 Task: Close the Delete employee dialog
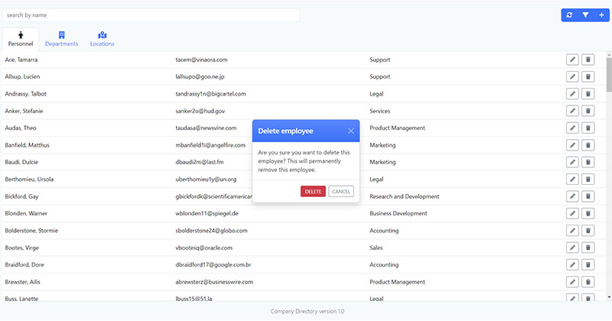350,131
